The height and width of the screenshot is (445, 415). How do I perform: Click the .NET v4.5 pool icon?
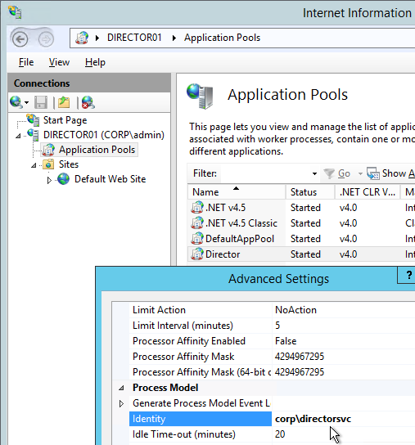(197, 208)
